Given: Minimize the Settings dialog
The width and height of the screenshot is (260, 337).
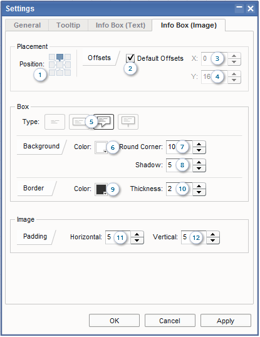Looking at the screenshot, I should pyautogui.click(x=239, y=8).
